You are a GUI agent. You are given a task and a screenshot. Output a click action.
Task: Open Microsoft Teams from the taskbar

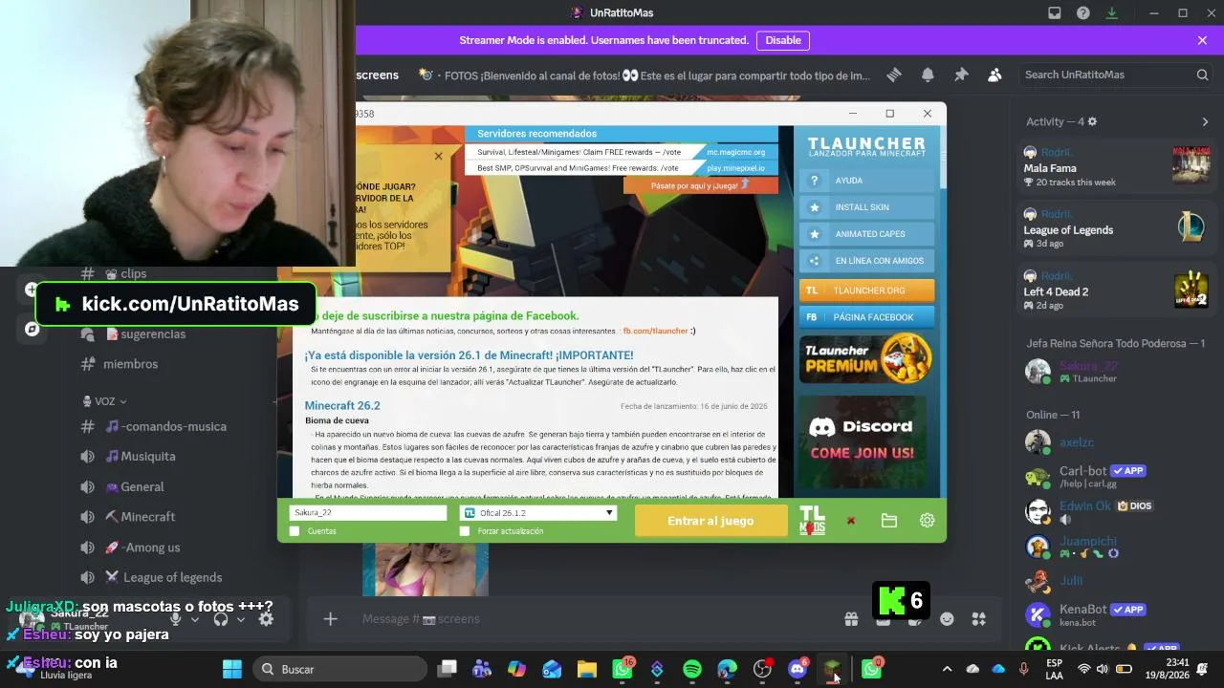tap(481, 669)
